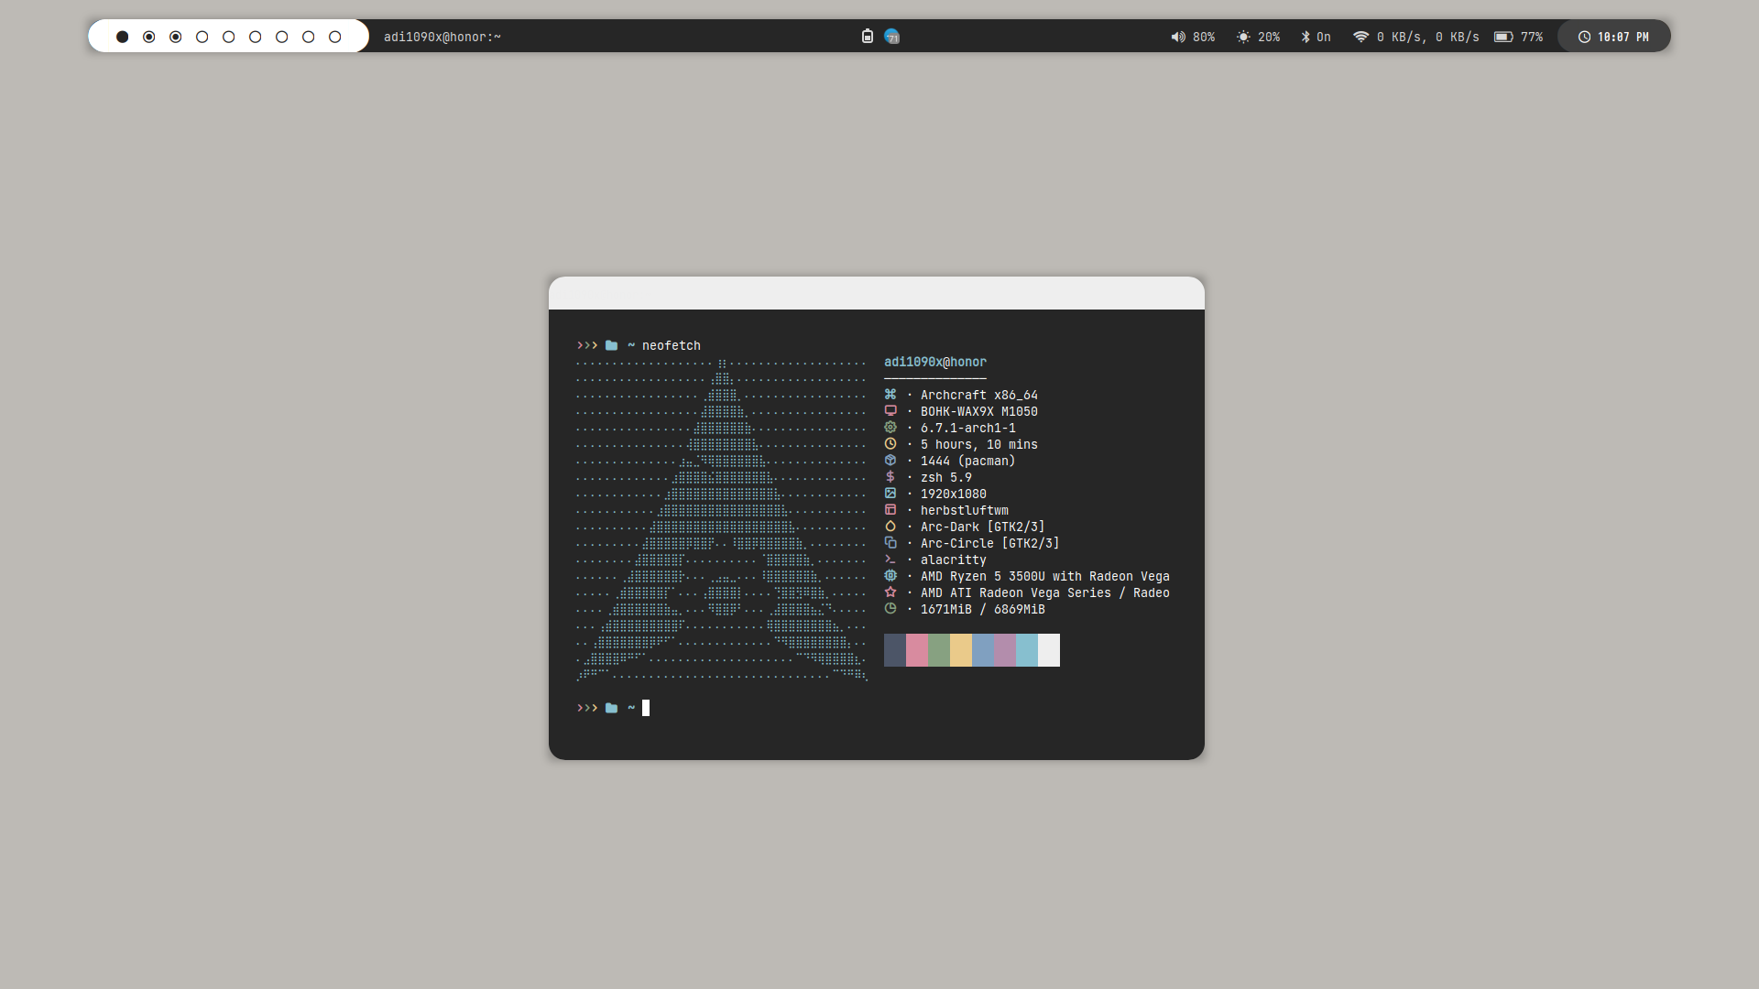Switch to the second workspace indicator
The height and width of the screenshot is (989, 1759).
pos(148,37)
